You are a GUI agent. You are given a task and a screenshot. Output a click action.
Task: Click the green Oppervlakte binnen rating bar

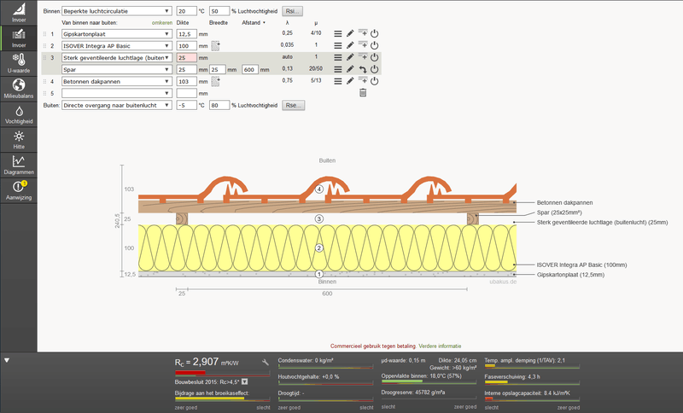[x=402, y=381]
